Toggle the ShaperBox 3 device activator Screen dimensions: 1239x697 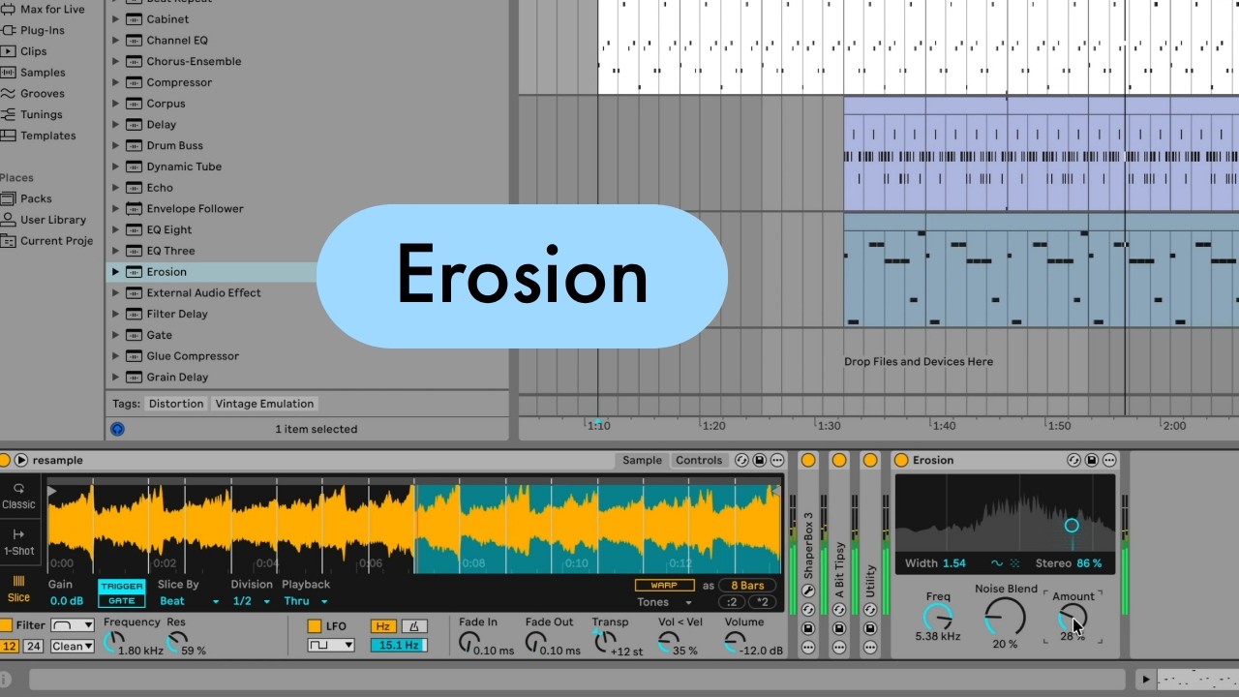point(808,460)
